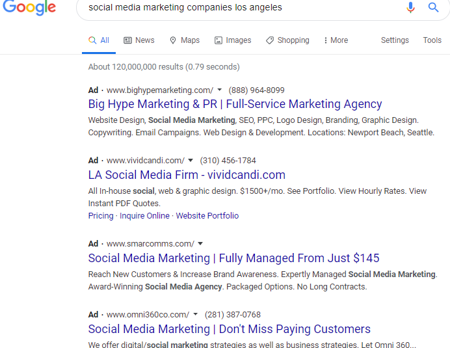Click the www.smarcomms.com/ URL text
The image size is (450, 348).
(x=150, y=244)
